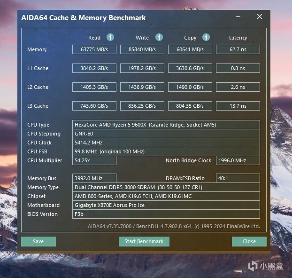The height and width of the screenshot is (278, 292).
Task: Close the window with the X icon
Action: point(260,16)
